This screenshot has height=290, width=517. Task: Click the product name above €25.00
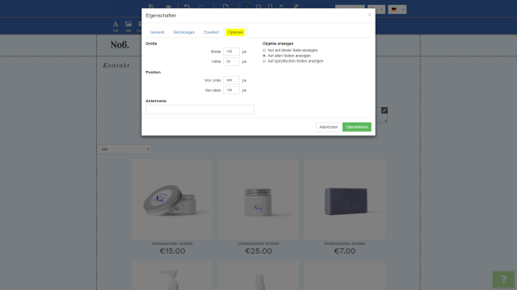point(258,243)
